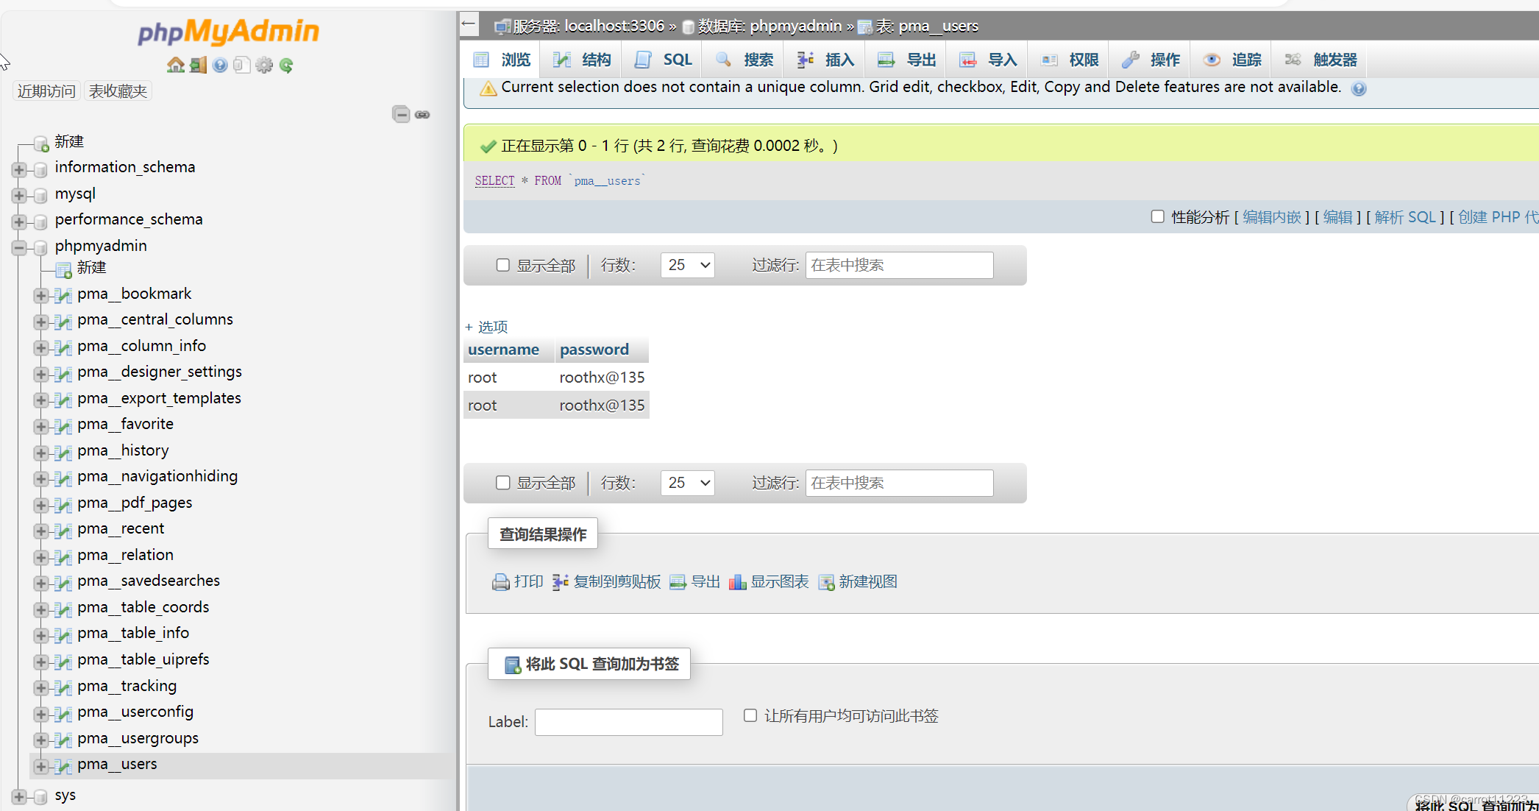Click the collapse-all navigation tree icon

[401, 114]
